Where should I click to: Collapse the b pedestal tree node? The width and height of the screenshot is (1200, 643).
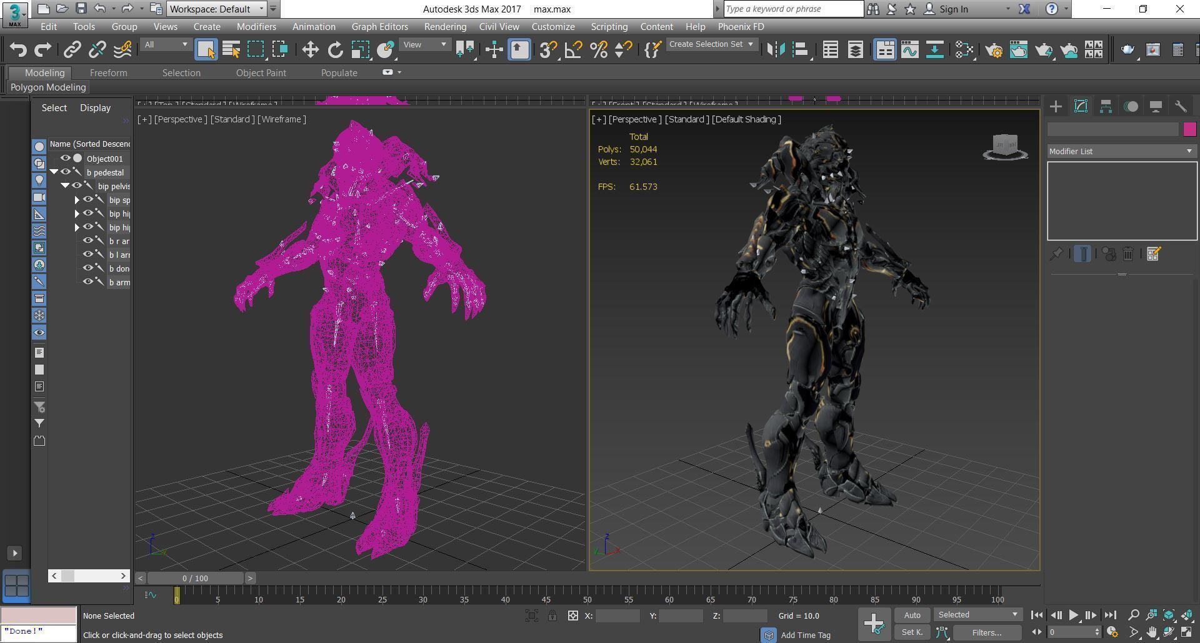(x=54, y=172)
